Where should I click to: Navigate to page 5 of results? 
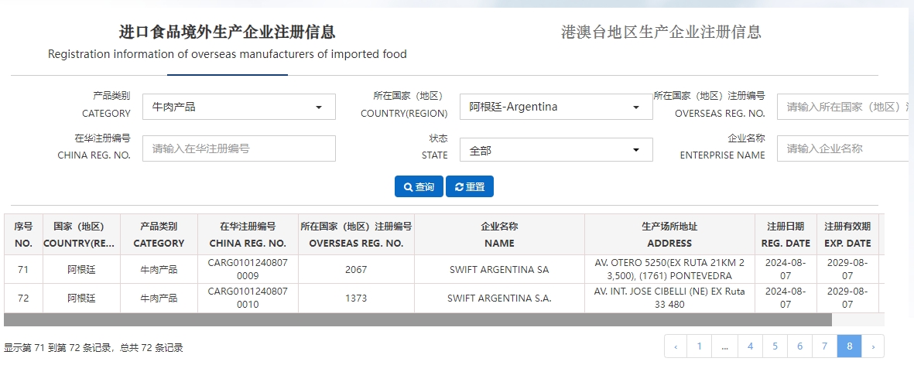point(775,346)
